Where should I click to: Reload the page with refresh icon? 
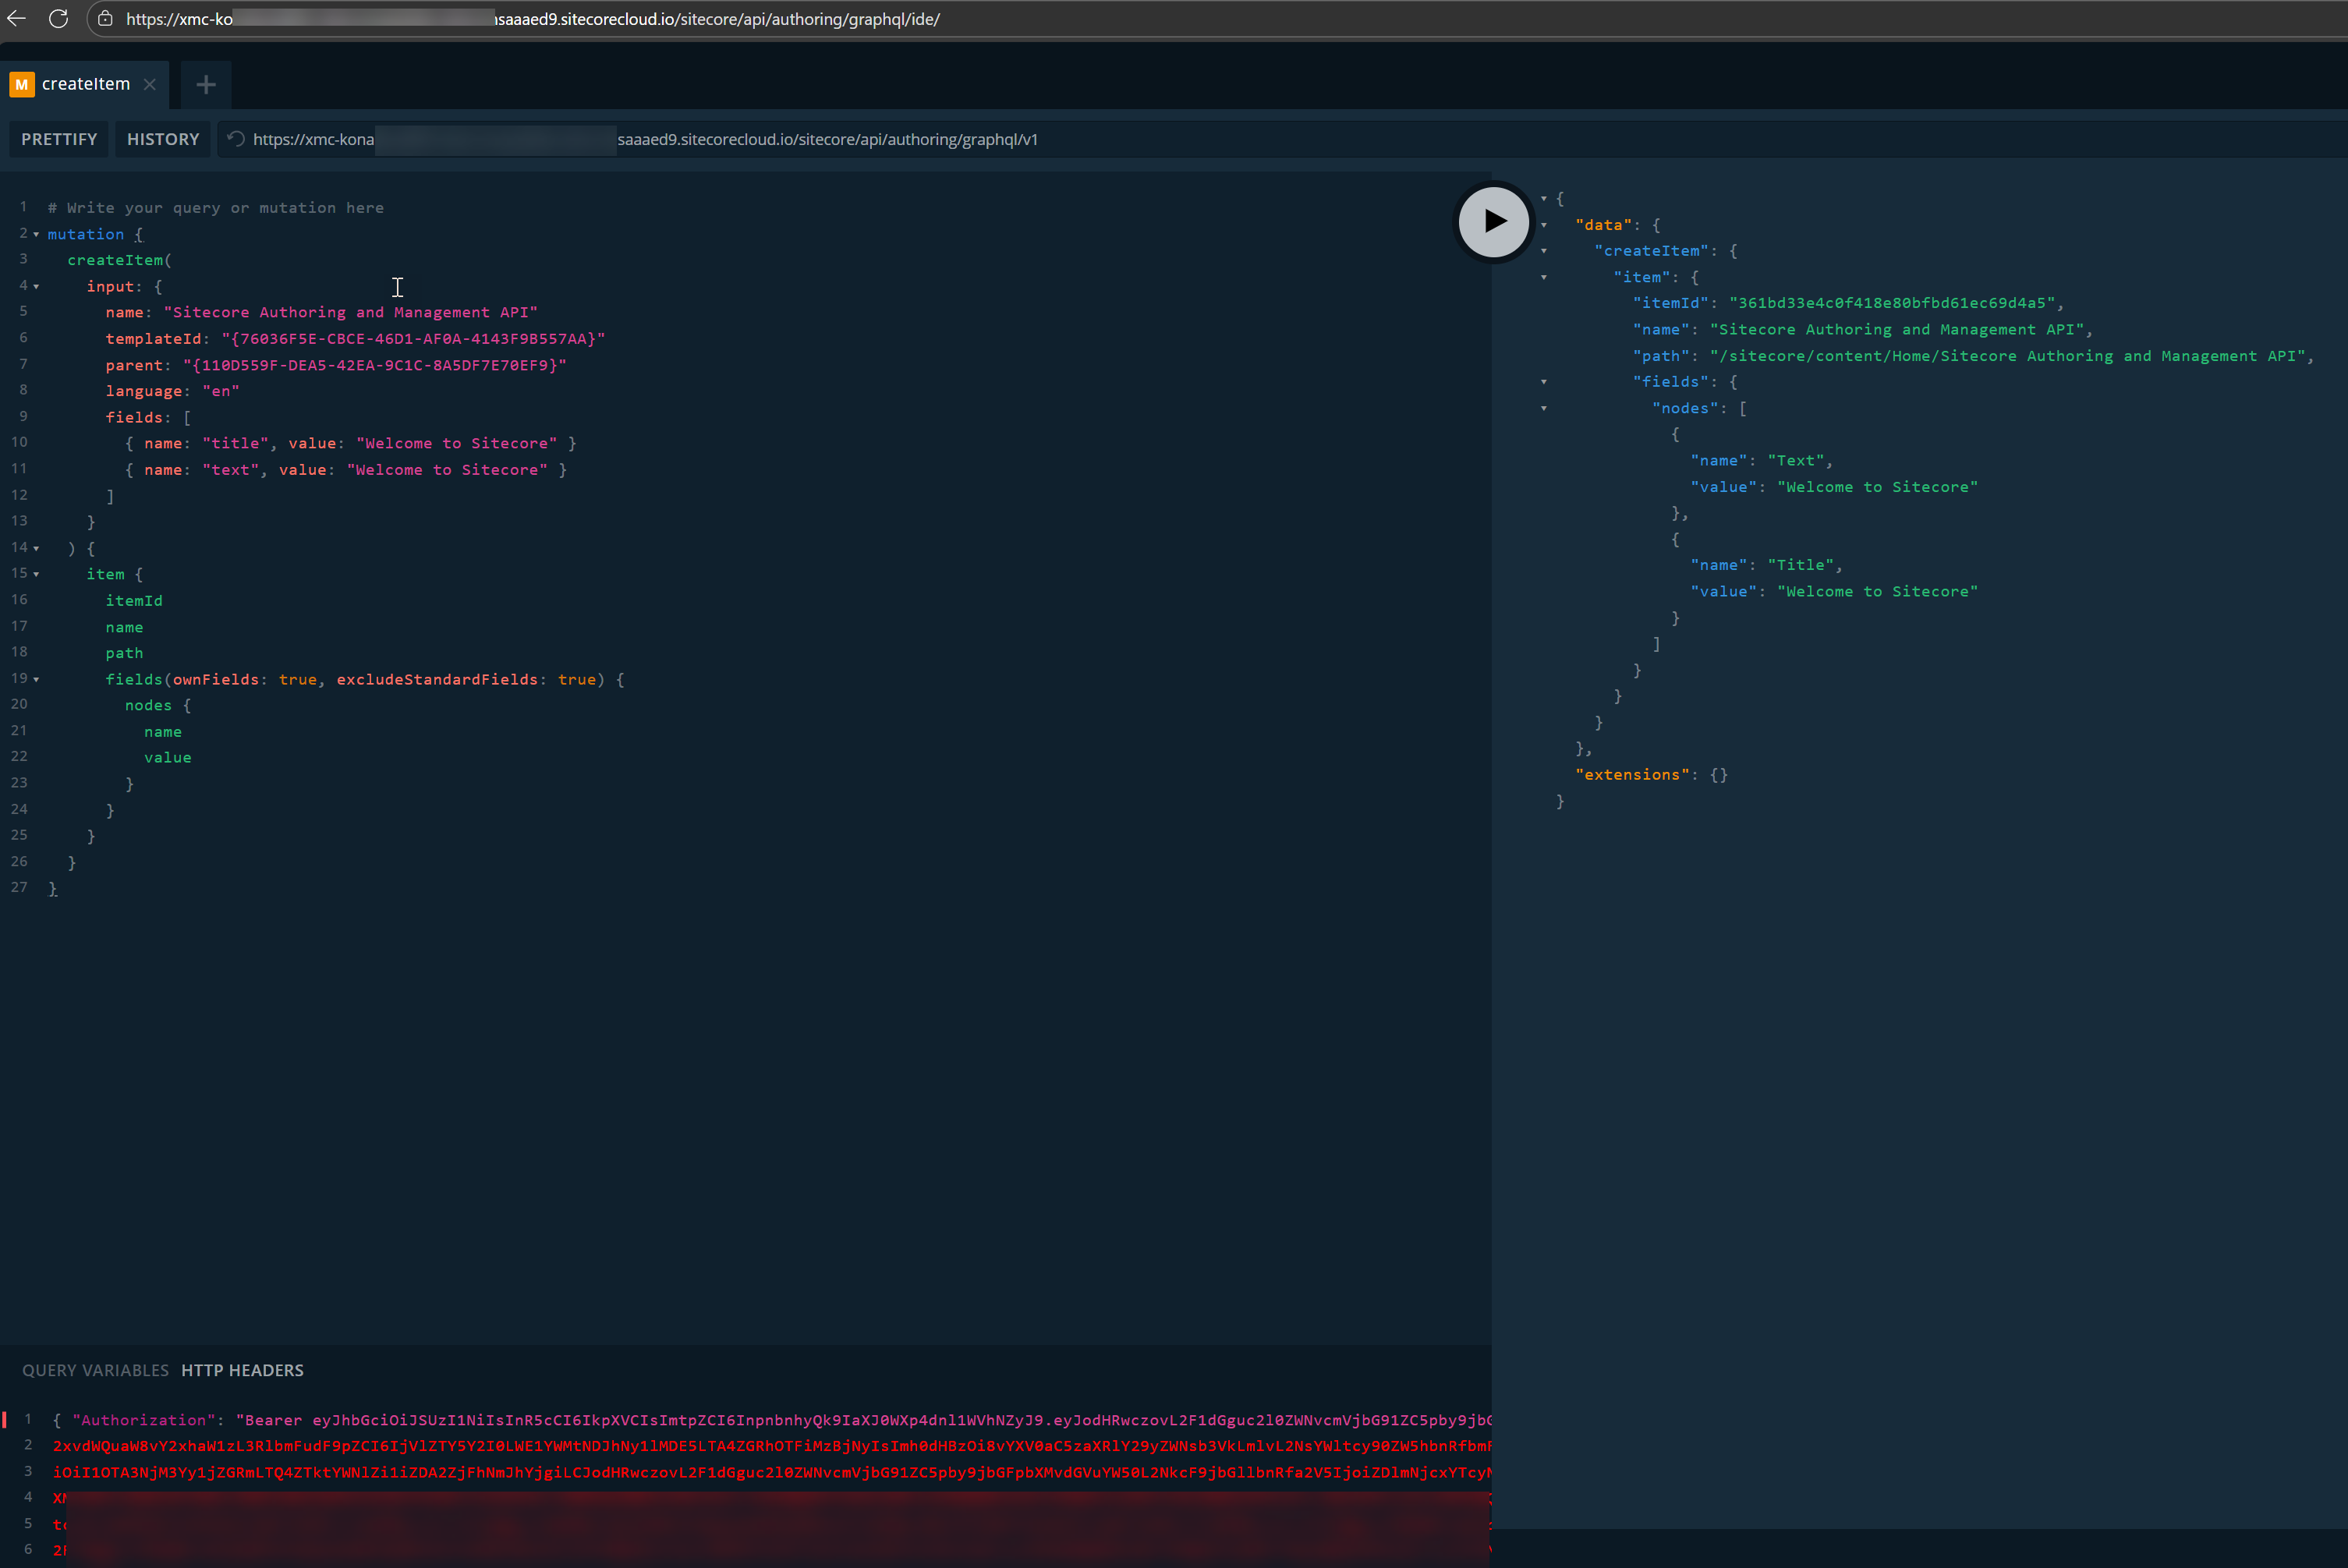pyautogui.click(x=58, y=19)
